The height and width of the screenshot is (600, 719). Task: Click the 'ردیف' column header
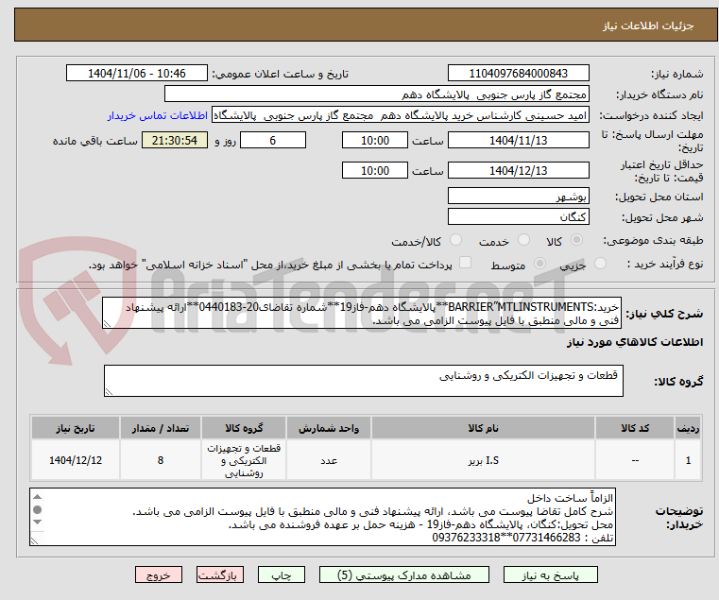[688, 428]
